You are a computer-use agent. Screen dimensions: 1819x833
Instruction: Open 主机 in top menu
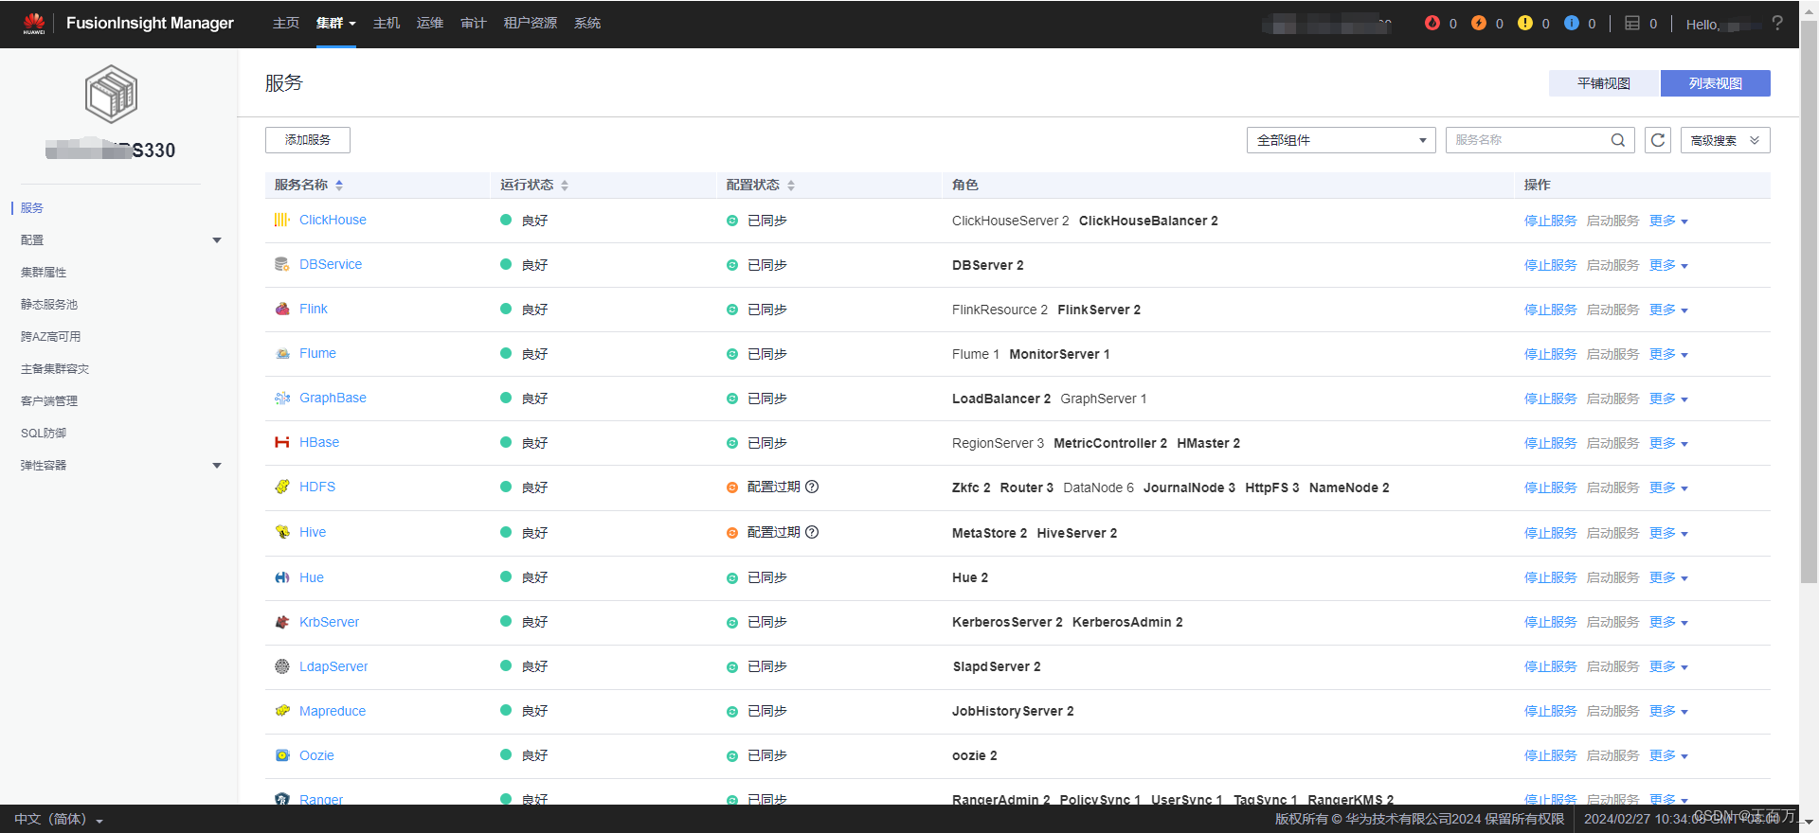click(x=386, y=23)
